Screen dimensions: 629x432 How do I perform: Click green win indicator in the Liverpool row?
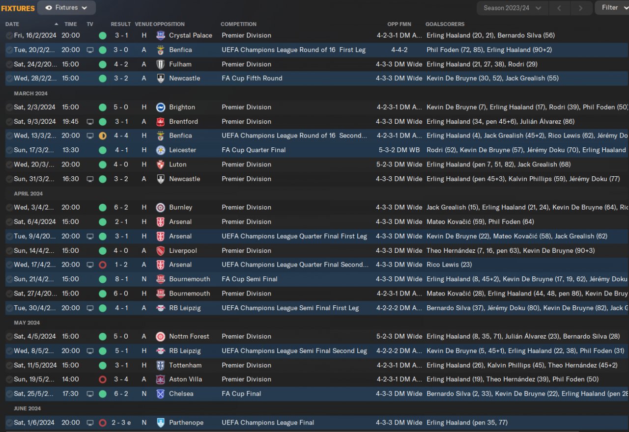(103, 251)
